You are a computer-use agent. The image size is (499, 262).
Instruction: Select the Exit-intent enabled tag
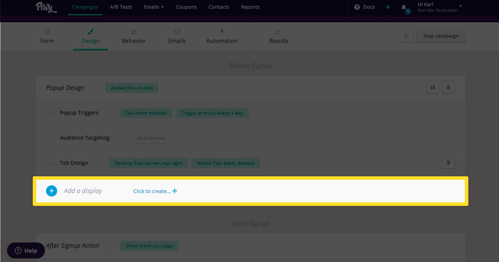pyautogui.click(x=146, y=113)
